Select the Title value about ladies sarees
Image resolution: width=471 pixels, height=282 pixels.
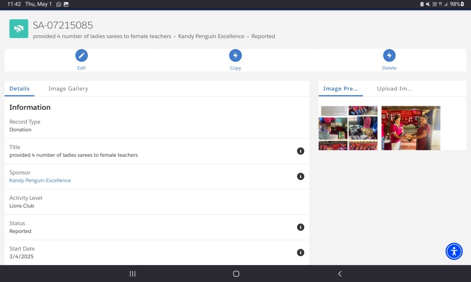coord(74,155)
